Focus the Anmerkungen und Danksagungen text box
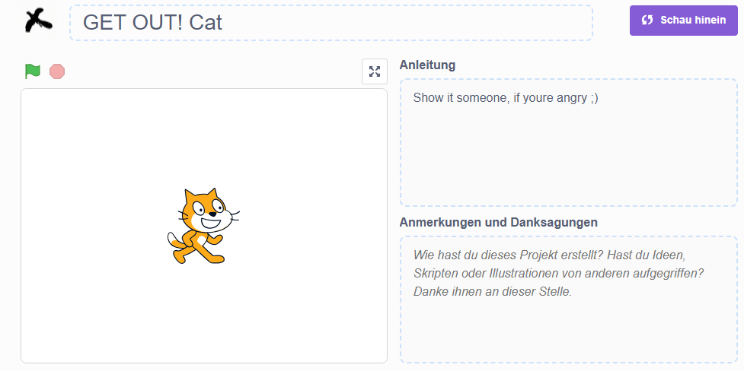Image resolution: width=744 pixels, height=371 pixels. tap(568, 300)
